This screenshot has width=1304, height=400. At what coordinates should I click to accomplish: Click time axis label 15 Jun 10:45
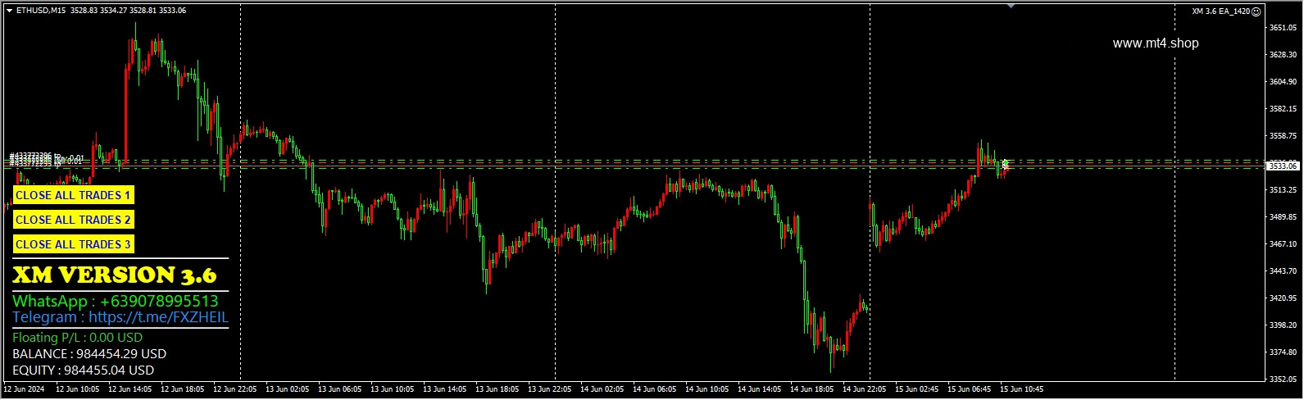1021,390
